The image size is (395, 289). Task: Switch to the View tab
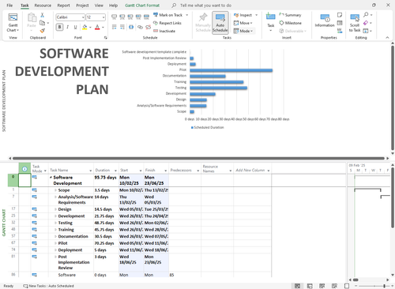[x=99, y=6]
